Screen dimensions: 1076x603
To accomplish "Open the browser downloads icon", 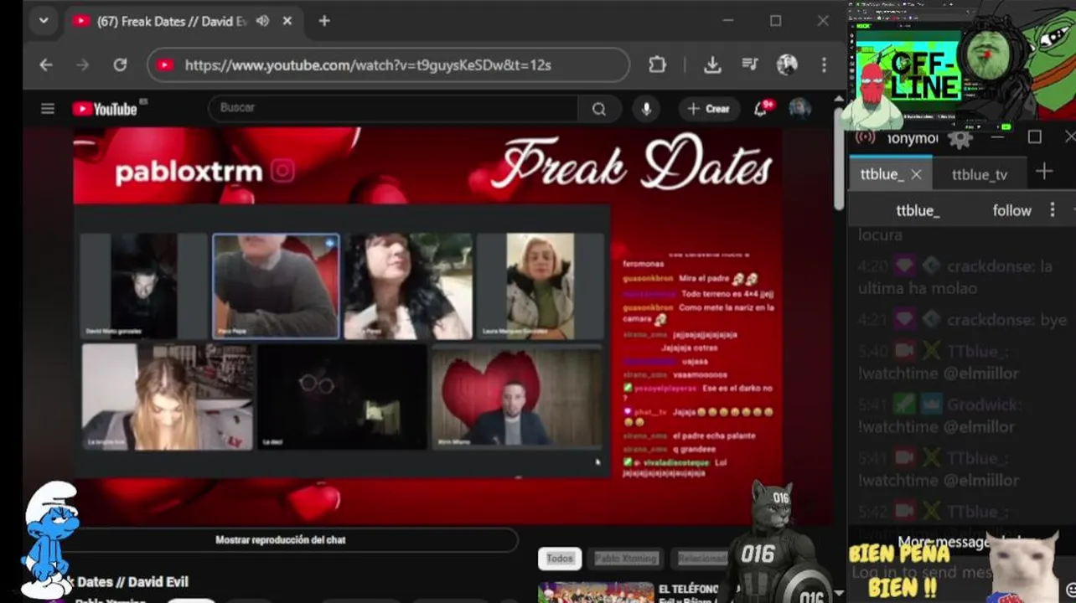I will pyautogui.click(x=712, y=64).
